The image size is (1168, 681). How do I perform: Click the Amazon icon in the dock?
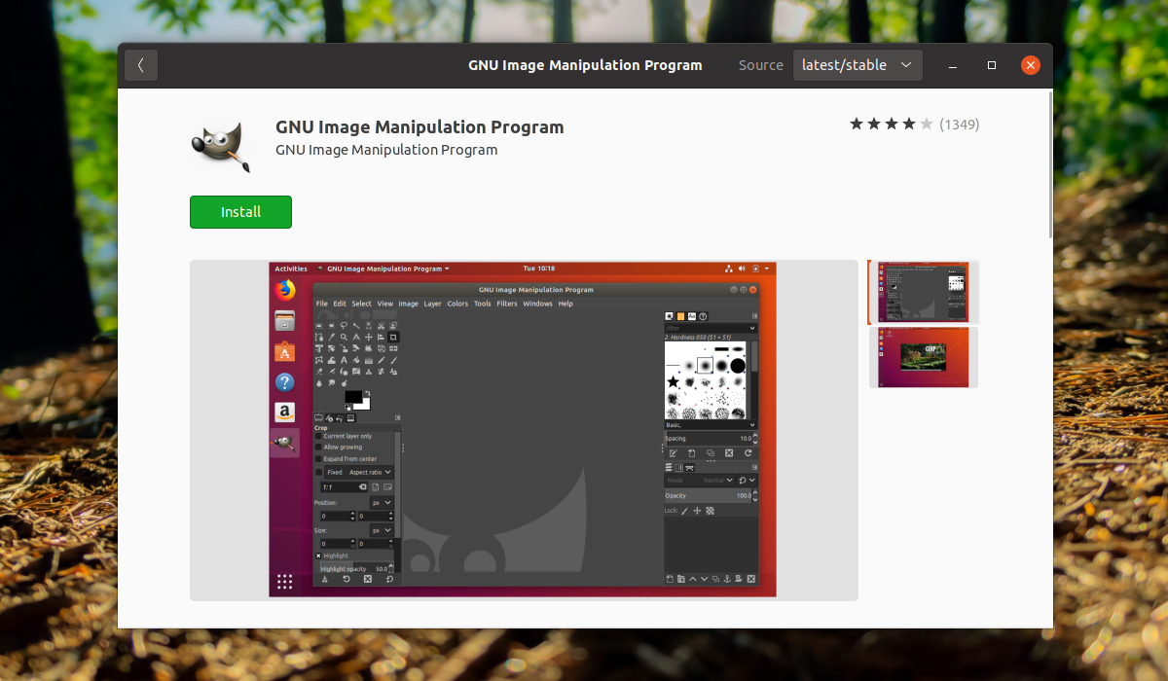pyautogui.click(x=285, y=412)
